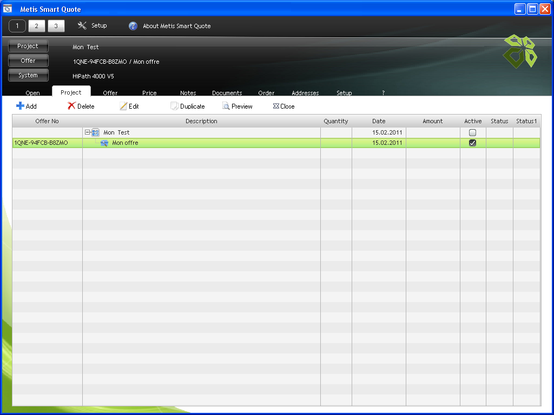Click button 1 in top bar
The width and height of the screenshot is (554, 415).
[17, 26]
